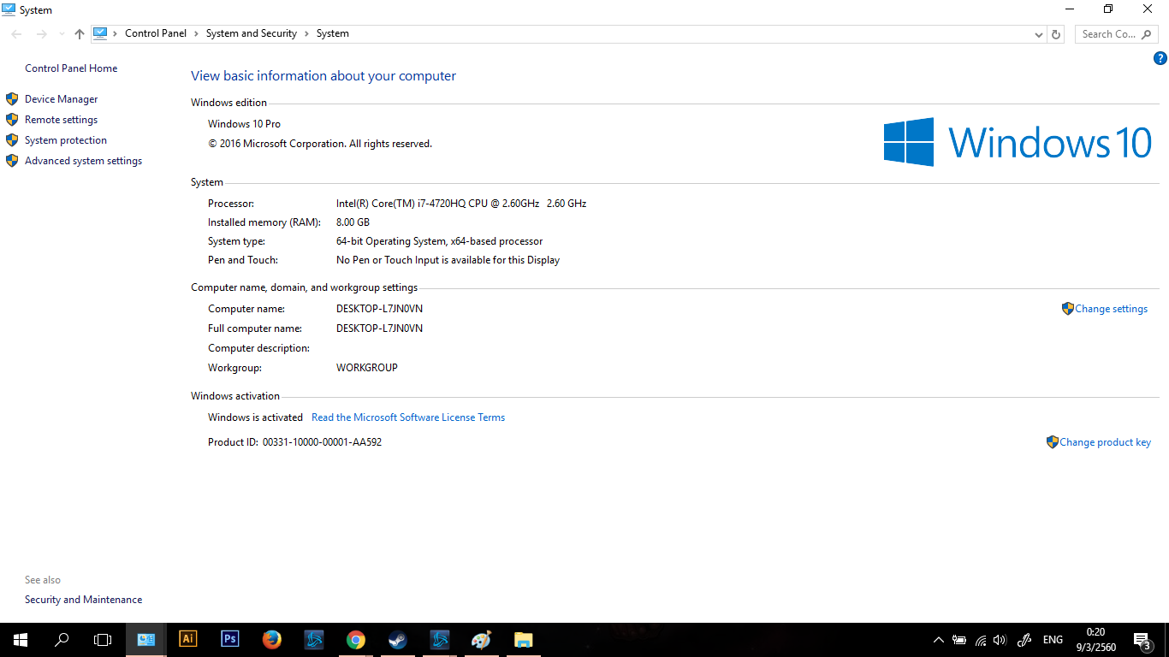Open Steam from the taskbar
Screen dimensions: 1169x657
tap(398, 639)
